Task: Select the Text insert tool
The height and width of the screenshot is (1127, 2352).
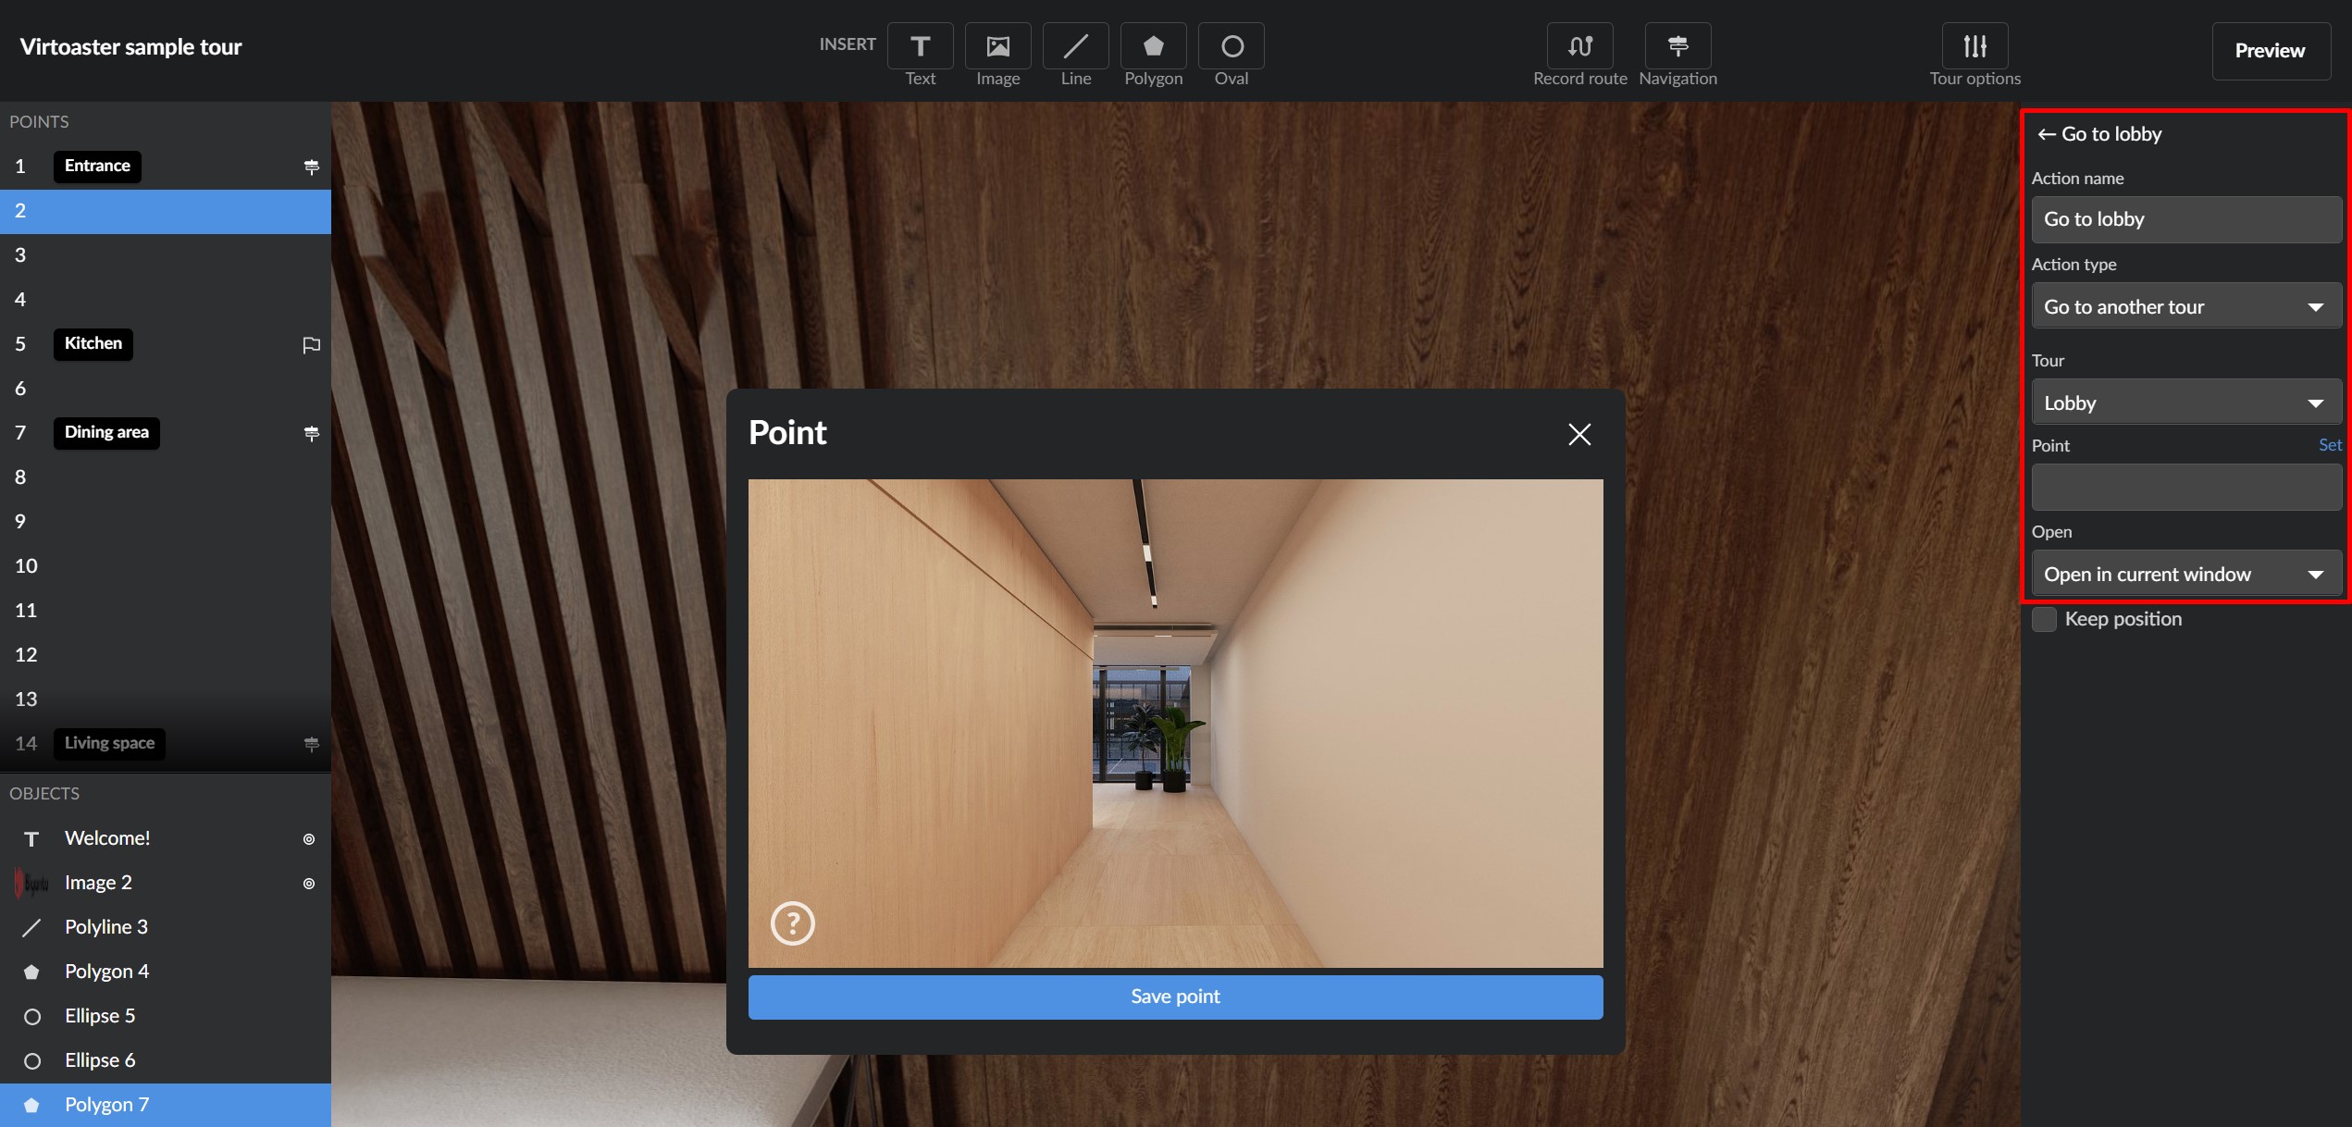Action: point(920,46)
